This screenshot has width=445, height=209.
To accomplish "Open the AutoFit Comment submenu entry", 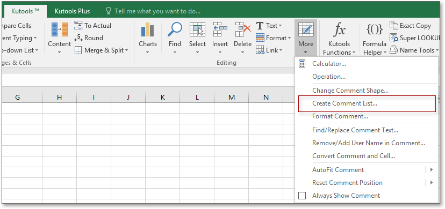I will pos(367,170).
